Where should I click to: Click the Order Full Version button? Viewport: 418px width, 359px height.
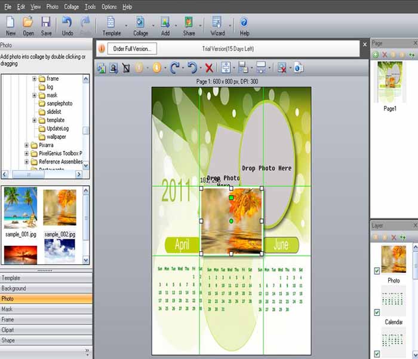pyautogui.click(x=132, y=48)
